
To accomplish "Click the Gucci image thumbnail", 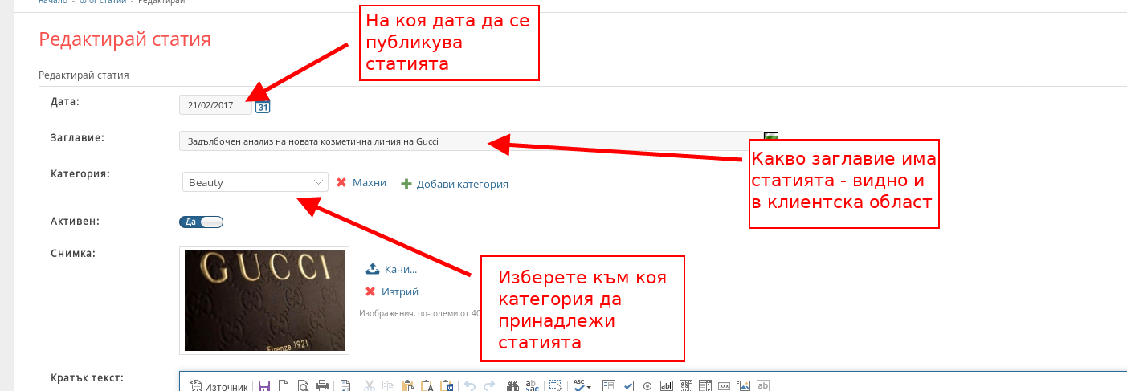I will [x=264, y=300].
